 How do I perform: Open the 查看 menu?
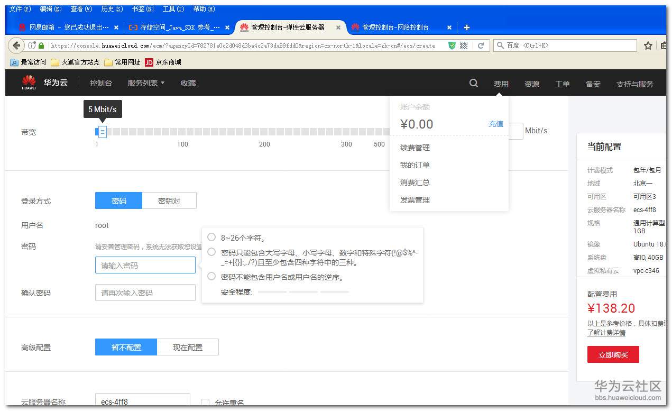coord(81,9)
